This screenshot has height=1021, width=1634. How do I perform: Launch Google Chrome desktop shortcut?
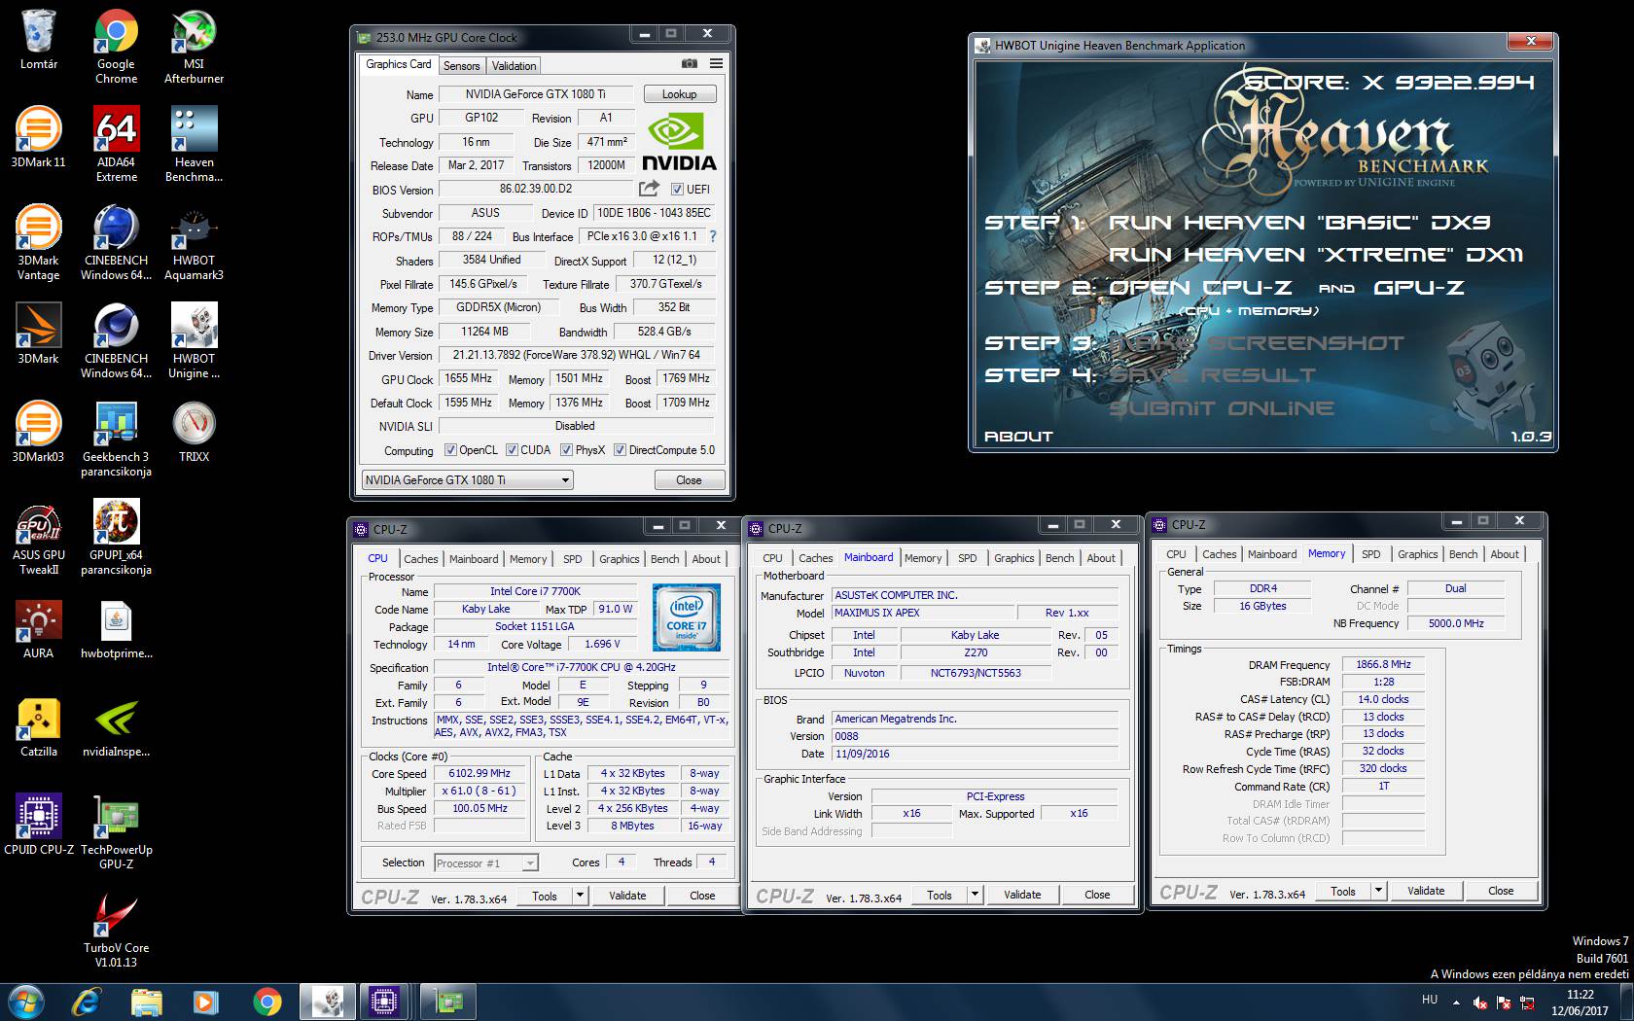(116, 46)
